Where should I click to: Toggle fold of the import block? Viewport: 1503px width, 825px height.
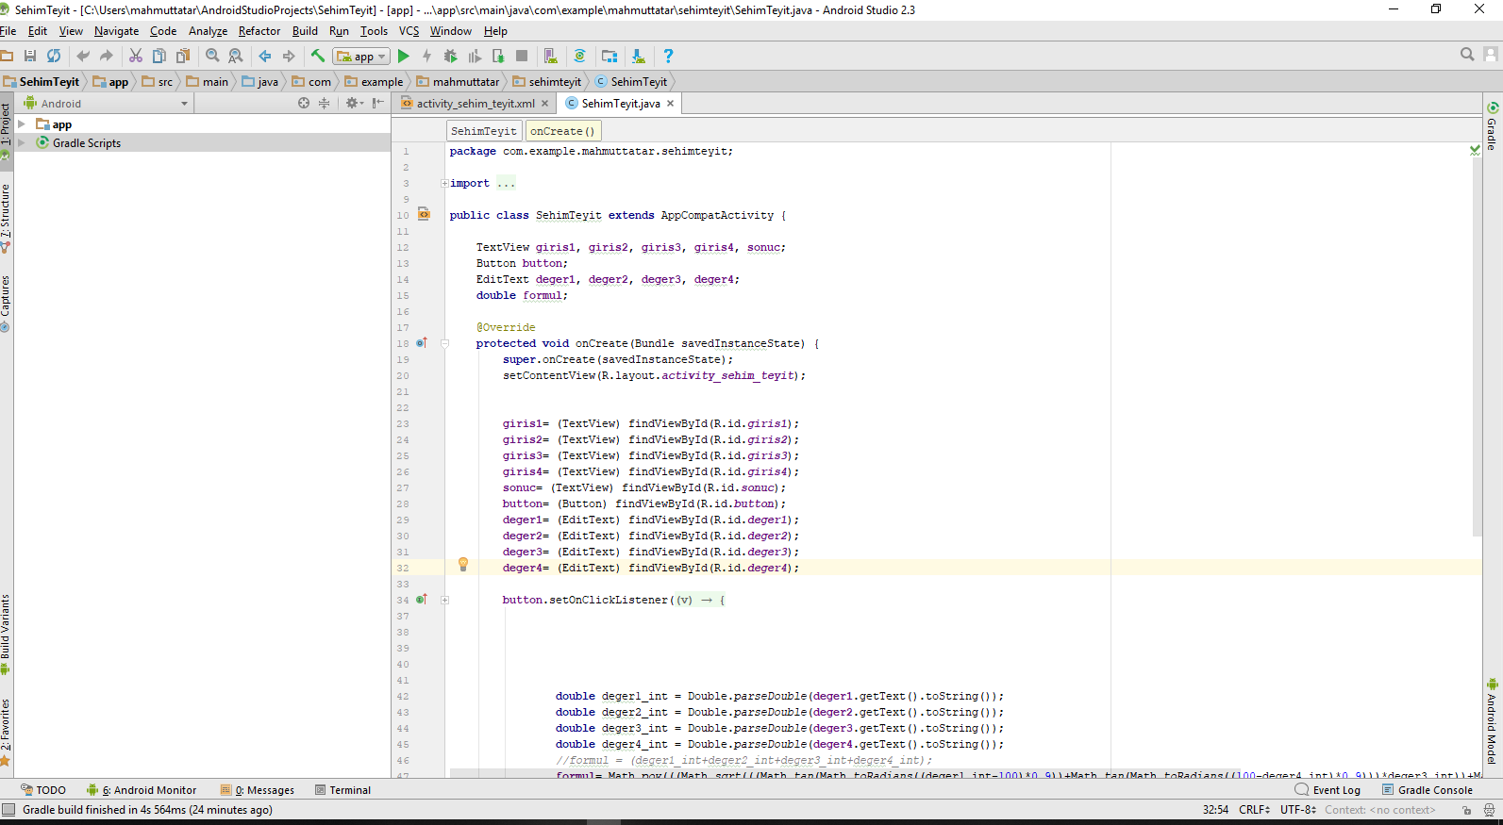pyautogui.click(x=444, y=184)
